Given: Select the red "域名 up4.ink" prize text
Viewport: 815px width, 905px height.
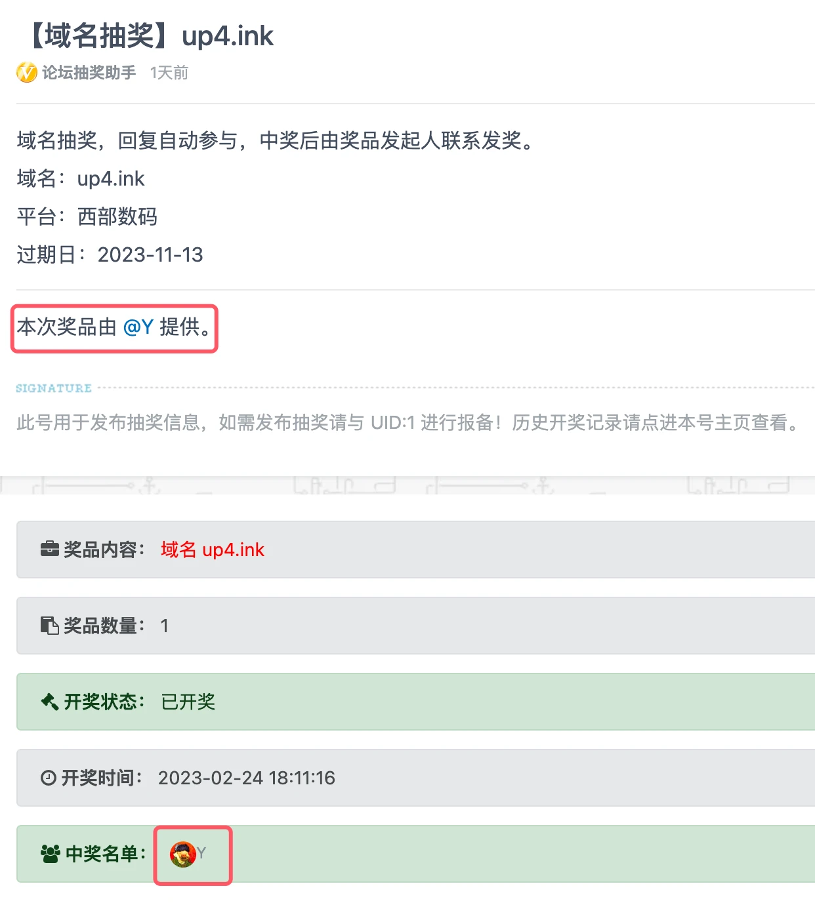Looking at the screenshot, I should (x=212, y=550).
